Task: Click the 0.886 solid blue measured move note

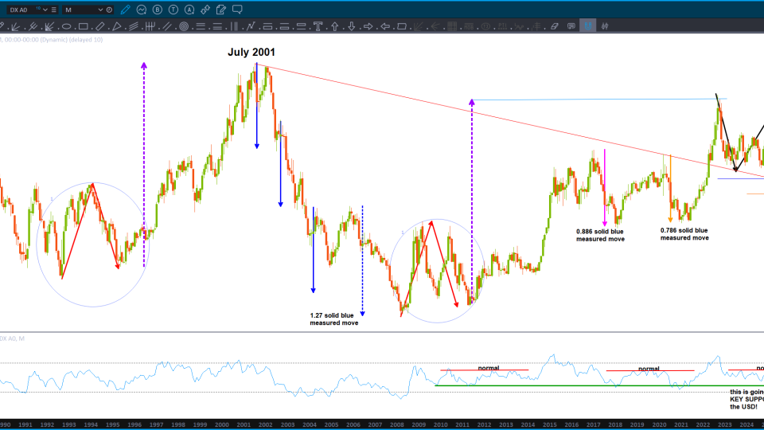Action: tap(600, 236)
